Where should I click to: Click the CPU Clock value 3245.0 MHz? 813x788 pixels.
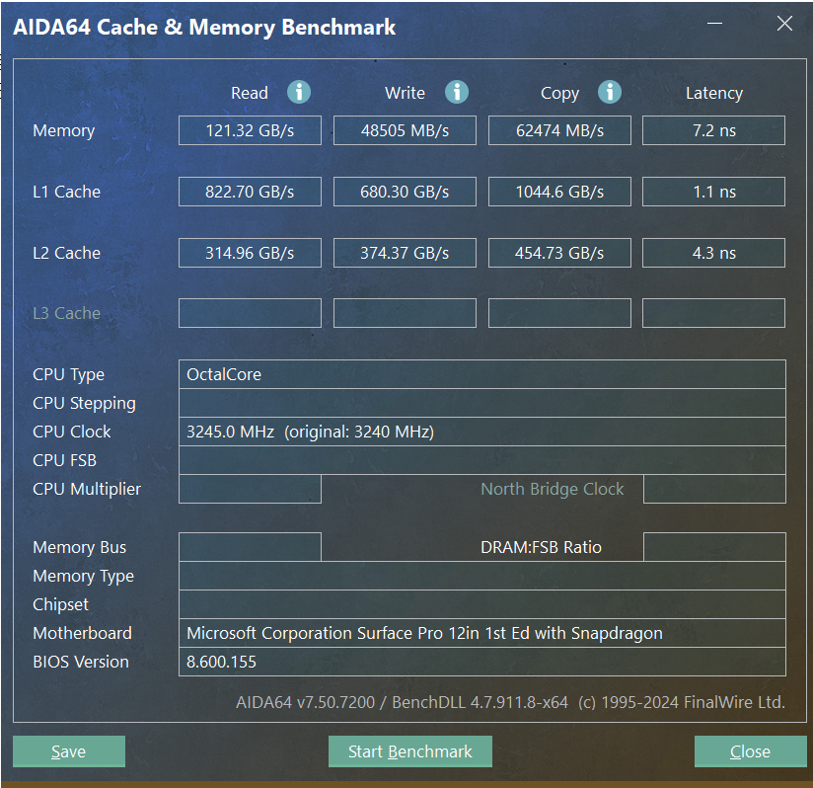[482, 432]
